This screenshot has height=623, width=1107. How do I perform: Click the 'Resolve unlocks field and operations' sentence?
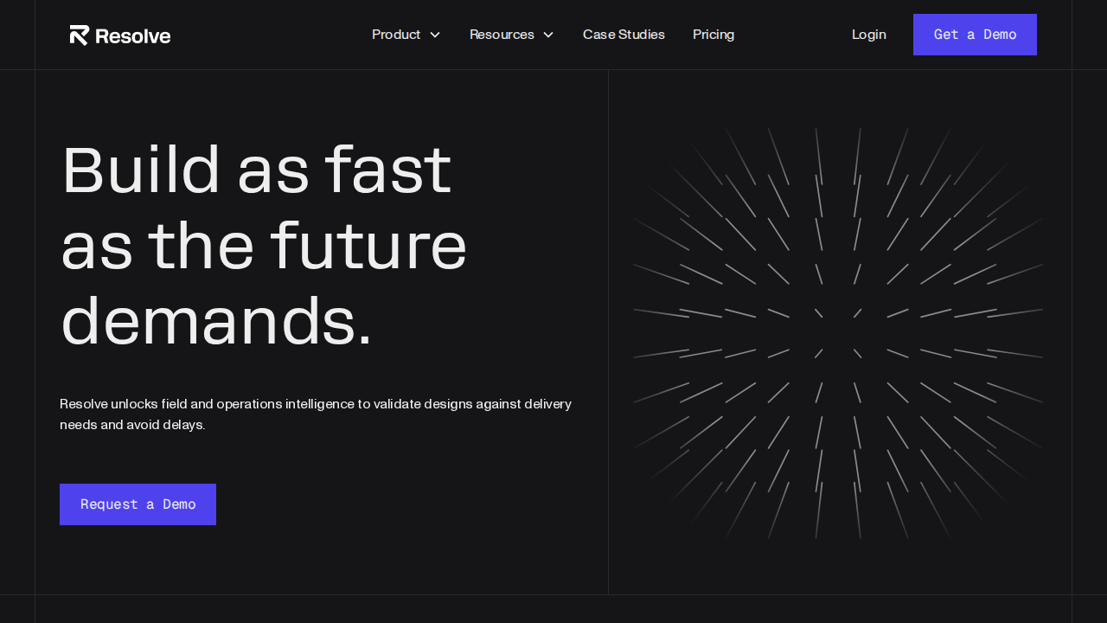[316, 404]
